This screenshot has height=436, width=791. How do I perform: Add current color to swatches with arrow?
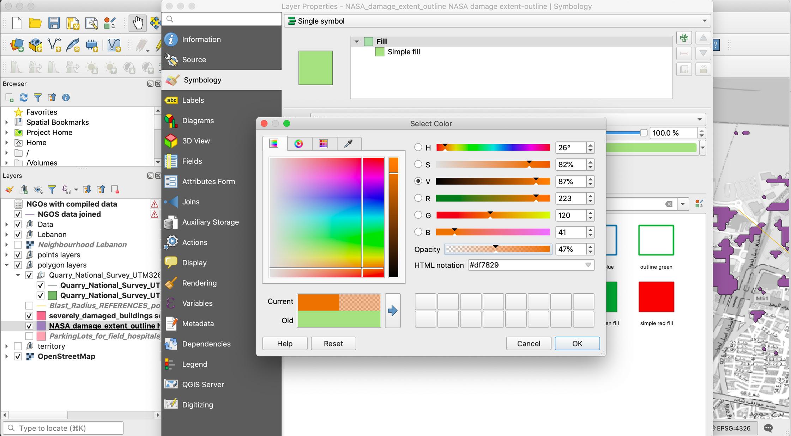392,311
